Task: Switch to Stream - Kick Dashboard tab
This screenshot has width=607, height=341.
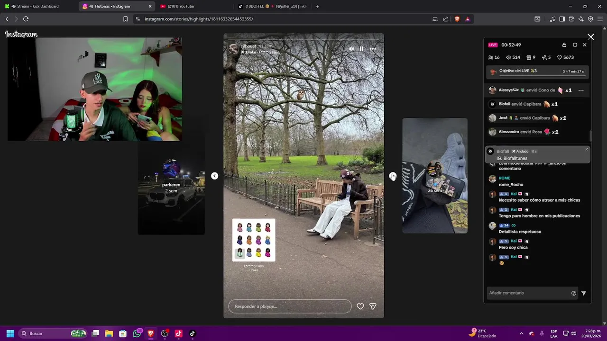Action: [38, 6]
